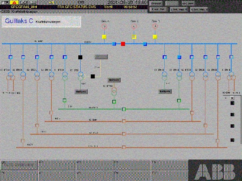Image resolution: width=242 pixels, height=181 pixels.
Task: Click the button directly below GFC Distr.
Action: [199, 9]
